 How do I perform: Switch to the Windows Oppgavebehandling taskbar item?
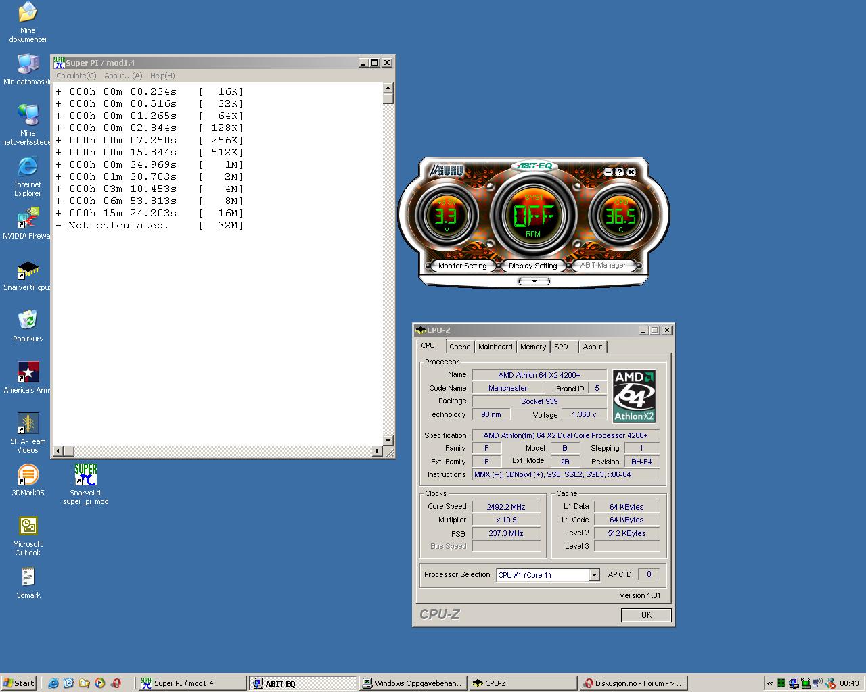coord(413,683)
